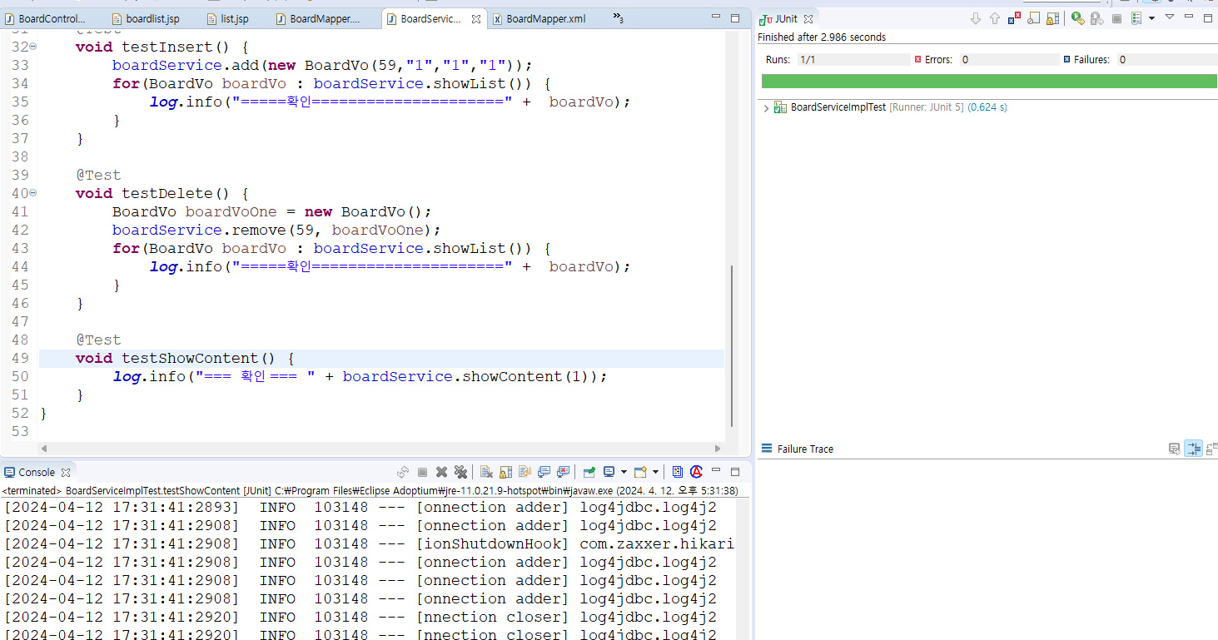Jump to next failed test

click(x=976, y=17)
